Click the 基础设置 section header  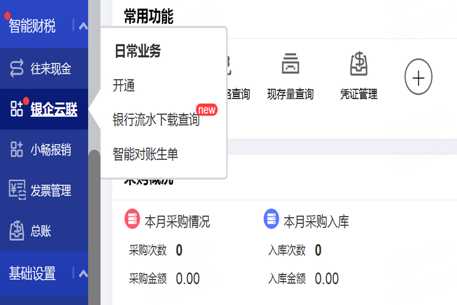32,273
